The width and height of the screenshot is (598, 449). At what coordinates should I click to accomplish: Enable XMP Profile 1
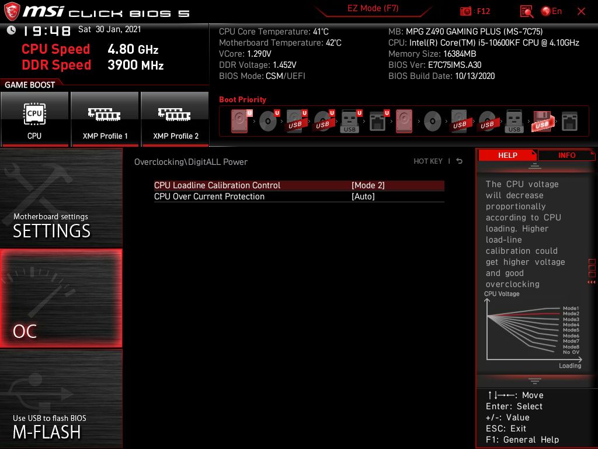pos(105,119)
